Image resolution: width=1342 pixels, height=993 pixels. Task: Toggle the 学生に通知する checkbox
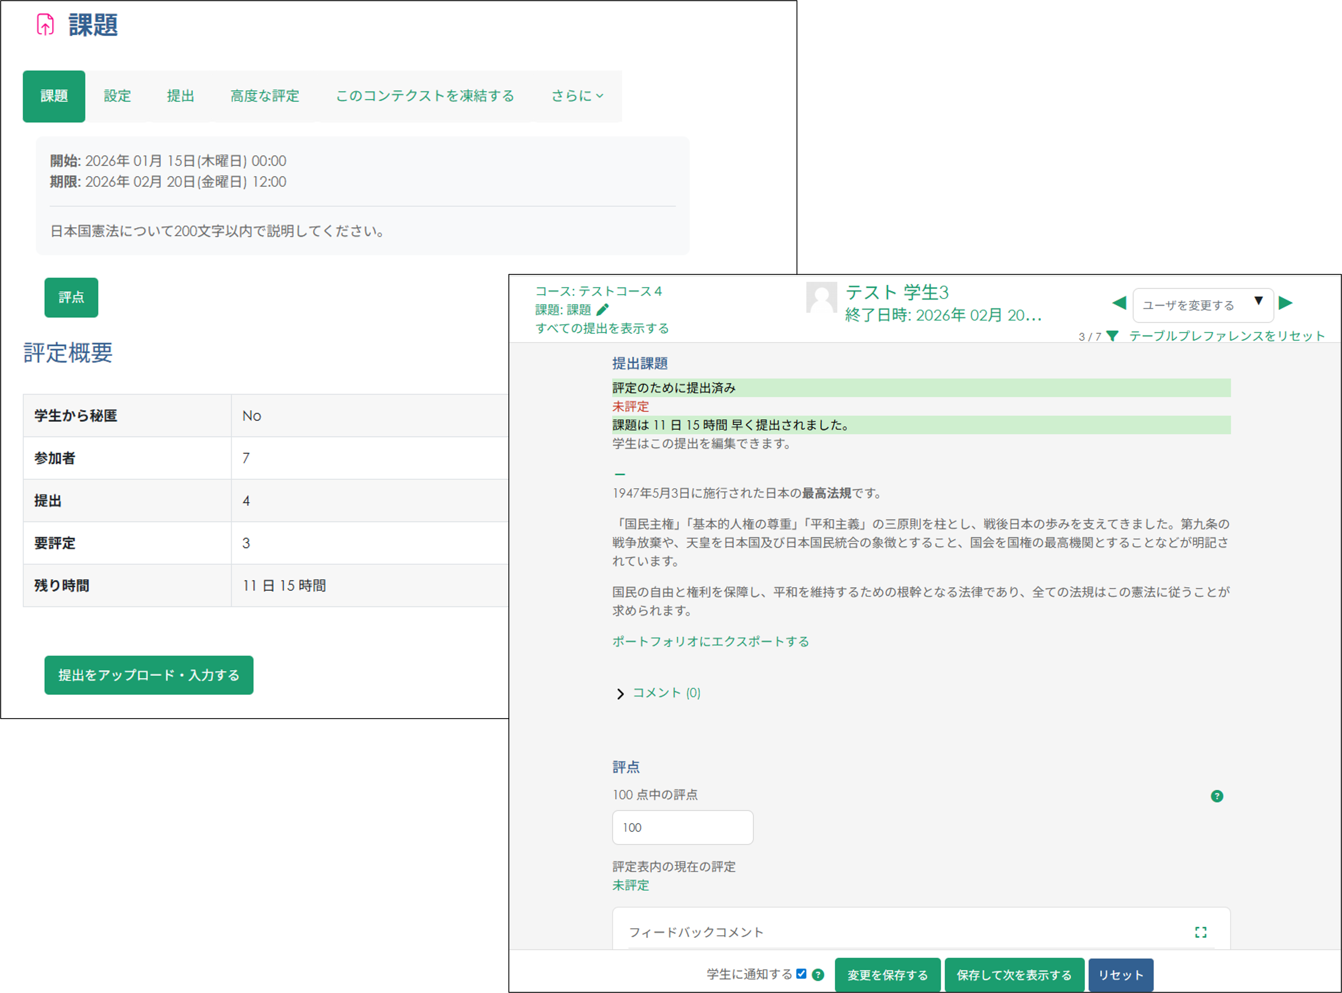[x=801, y=974]
